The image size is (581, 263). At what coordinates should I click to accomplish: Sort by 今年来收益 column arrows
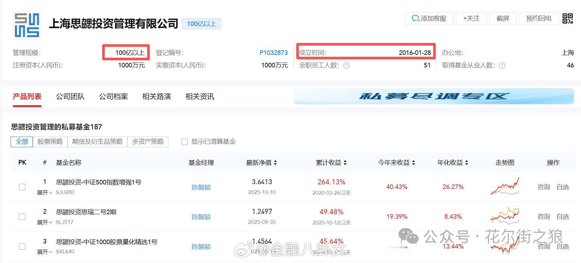(x=414, y=163)
